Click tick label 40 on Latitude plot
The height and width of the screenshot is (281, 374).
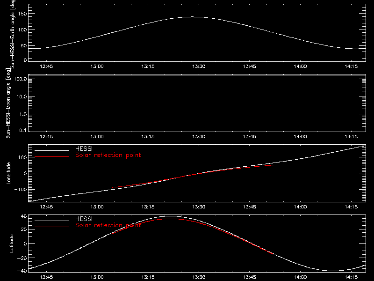pos(24,216)
